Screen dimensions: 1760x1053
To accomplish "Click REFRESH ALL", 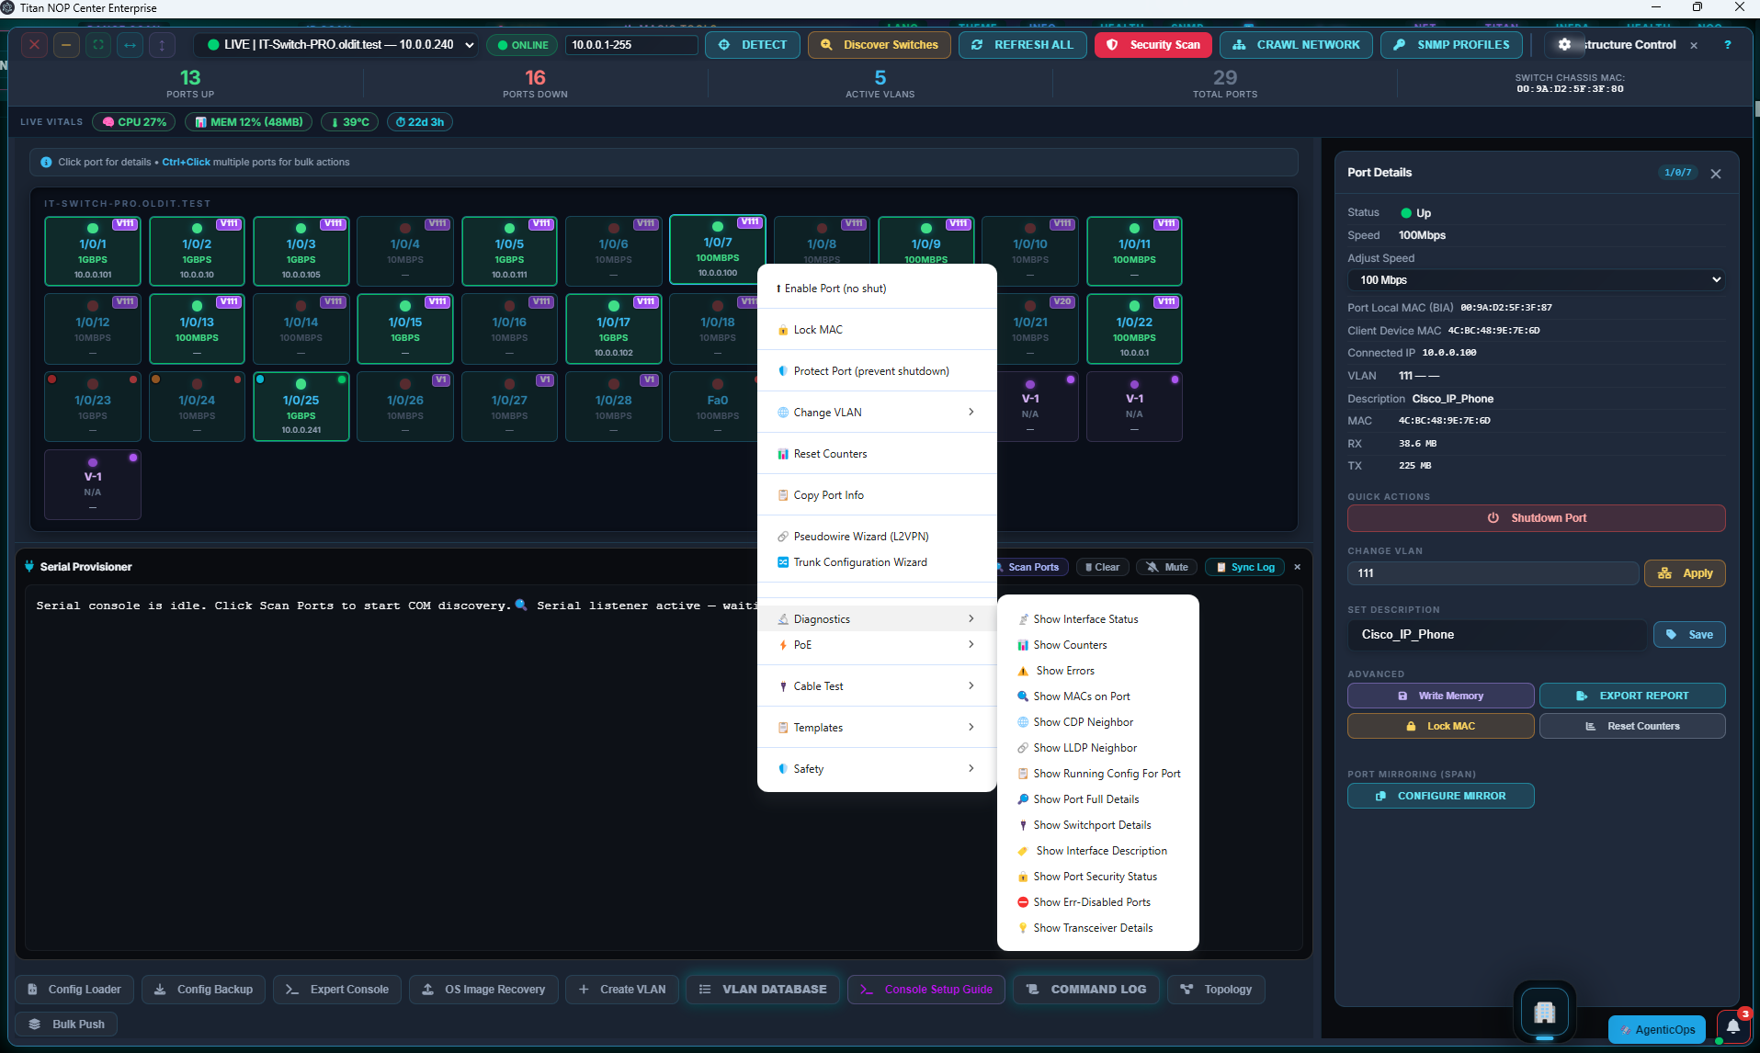I will click(x=1022, y=44).
